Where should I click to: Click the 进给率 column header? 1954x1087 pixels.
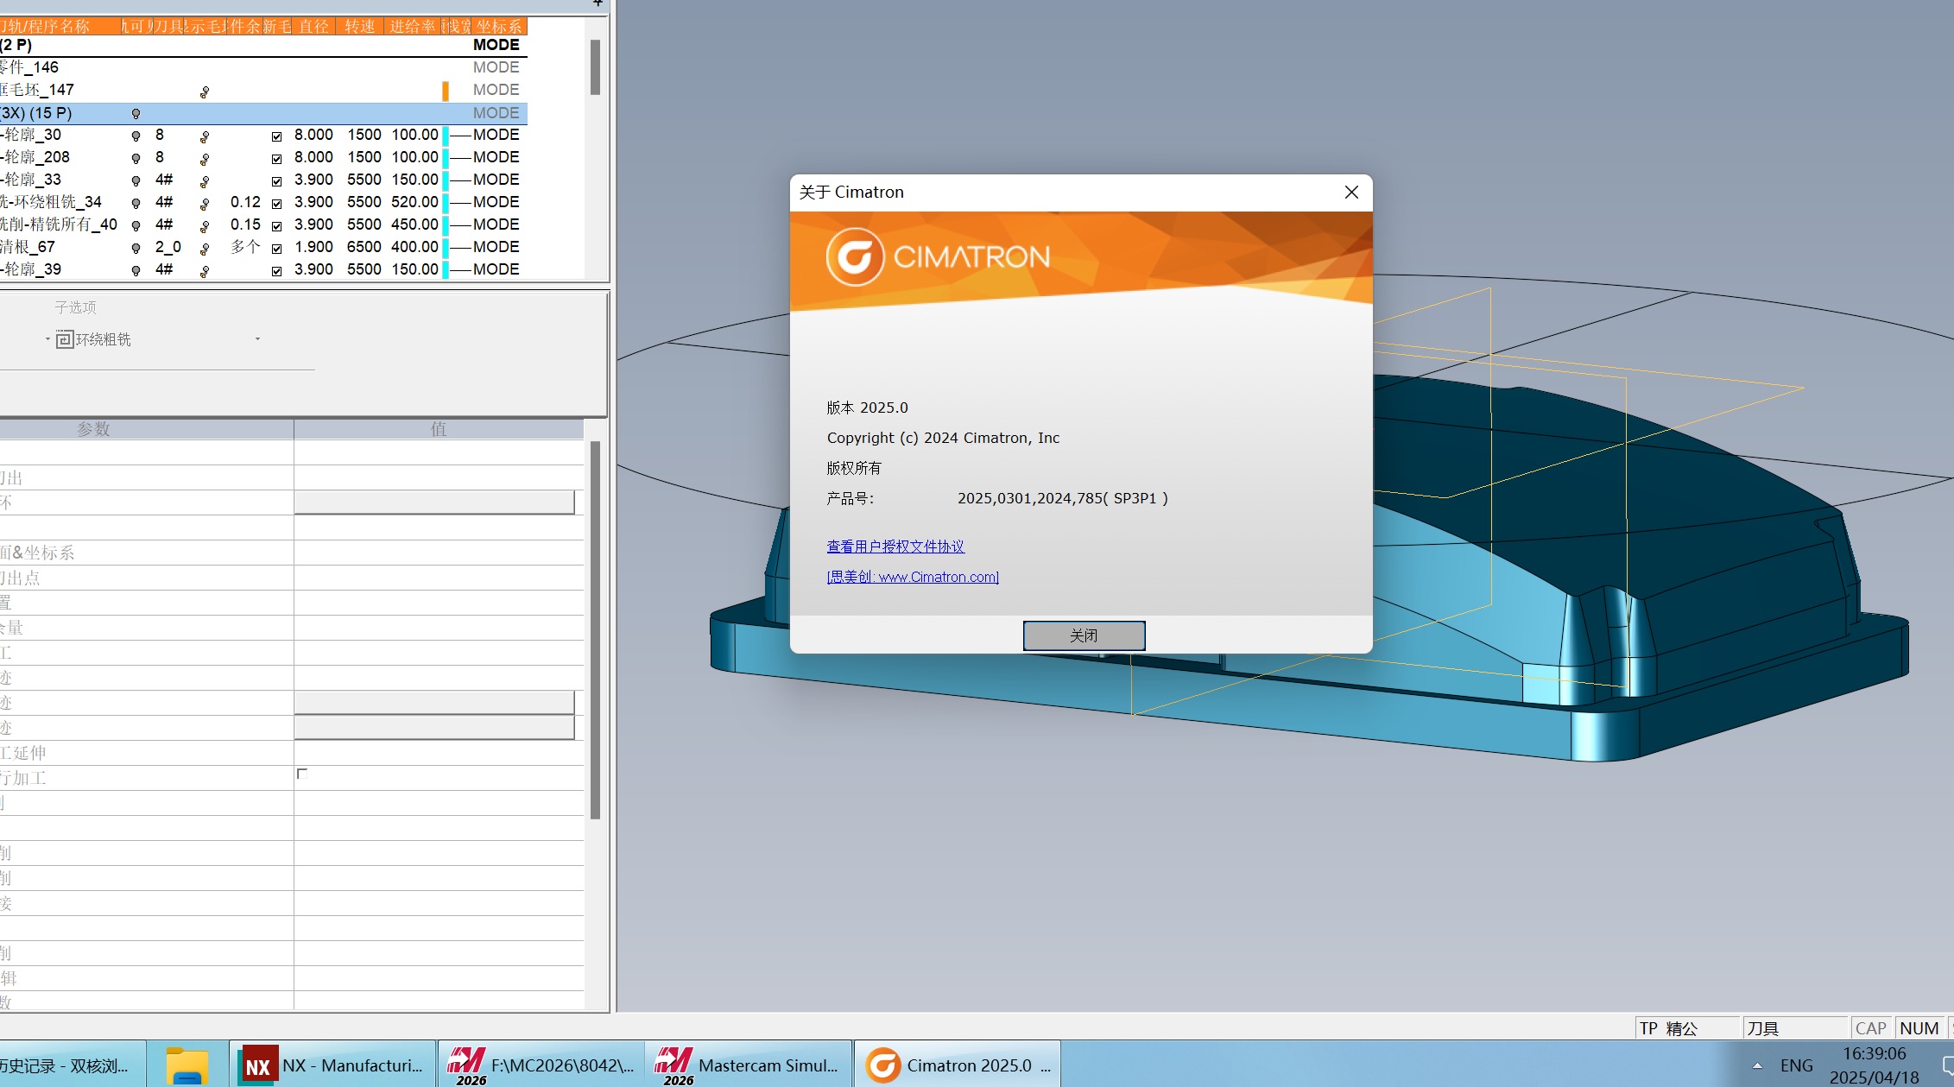(412, 27)
